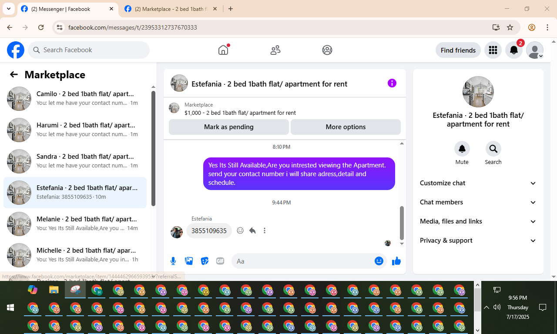The image size is (557, 334).
Task: Attach a photo or file
Action: click(189, 261)
